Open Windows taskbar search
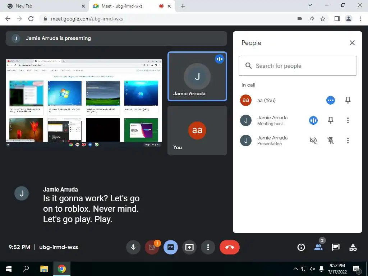The image size is (368, 276). (26, 269)
